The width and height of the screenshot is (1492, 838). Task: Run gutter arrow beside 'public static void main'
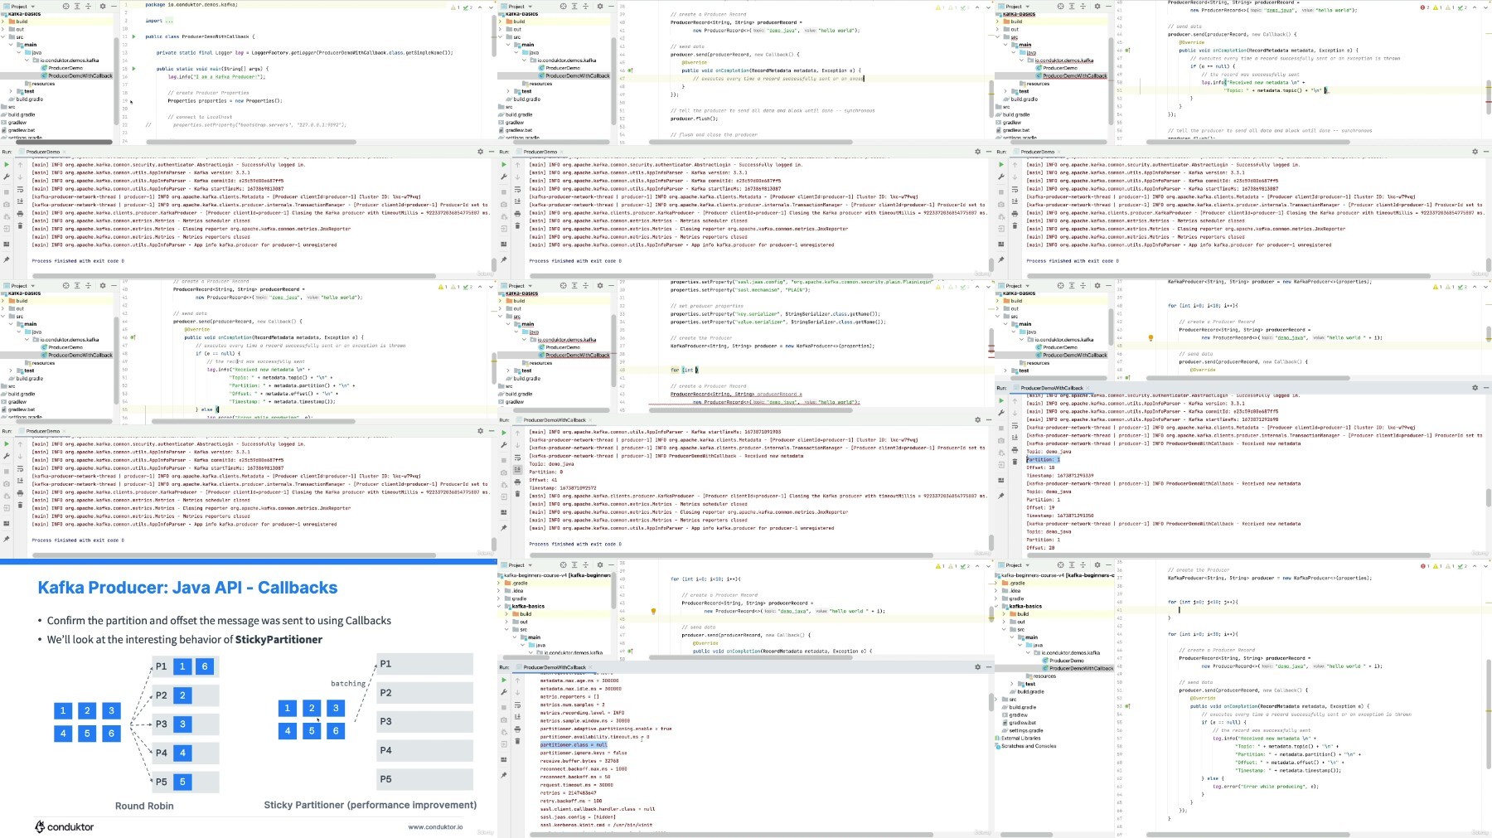point(133,69)
